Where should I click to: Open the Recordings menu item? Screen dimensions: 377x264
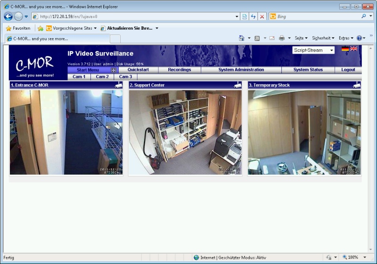pyautogui.click(x=180, y=70)
